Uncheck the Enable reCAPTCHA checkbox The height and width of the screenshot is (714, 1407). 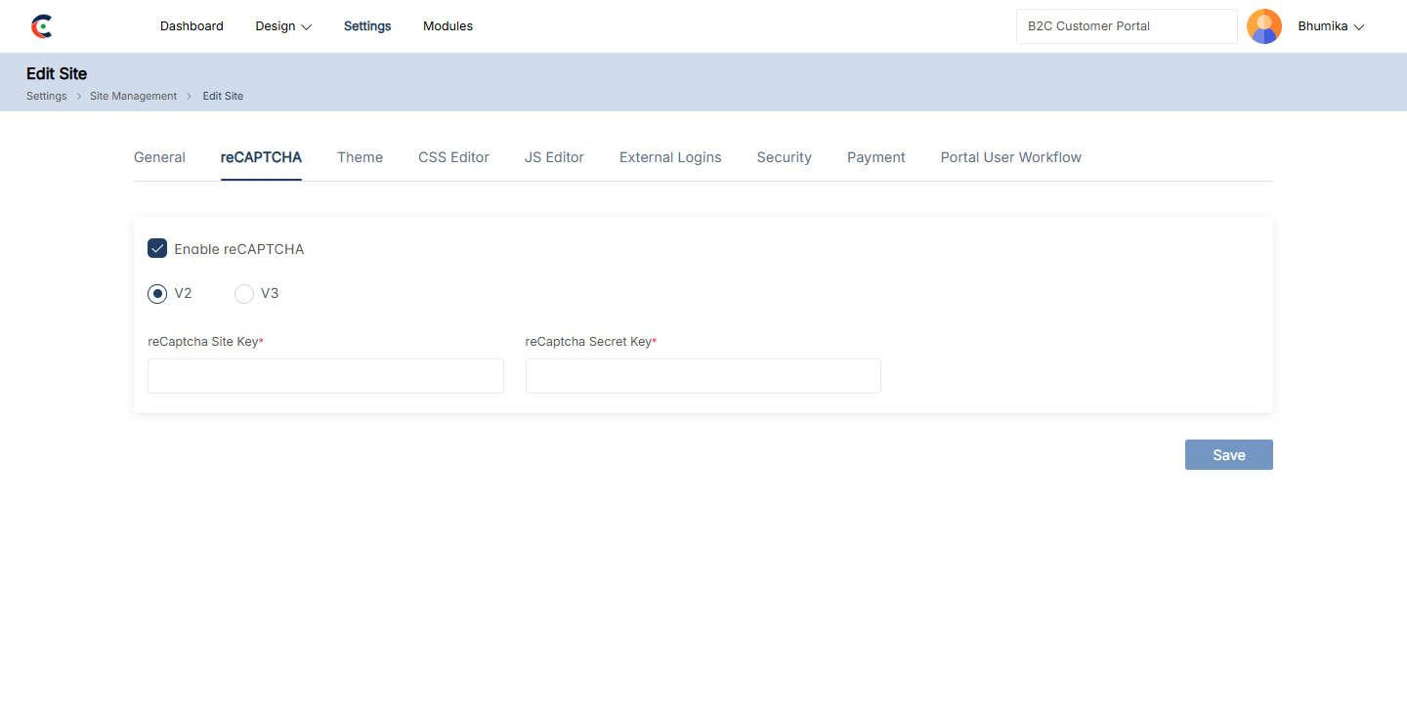click(157, 248)
